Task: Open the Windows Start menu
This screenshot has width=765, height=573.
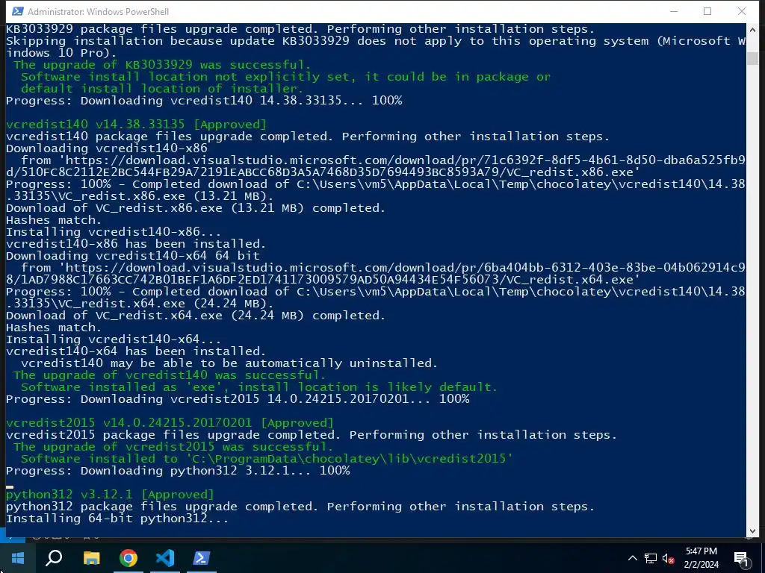Action: (18, 558)
